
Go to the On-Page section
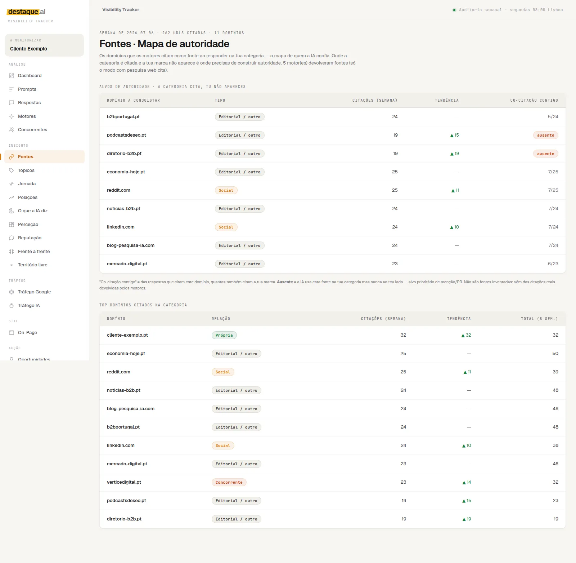pos(45,333)
